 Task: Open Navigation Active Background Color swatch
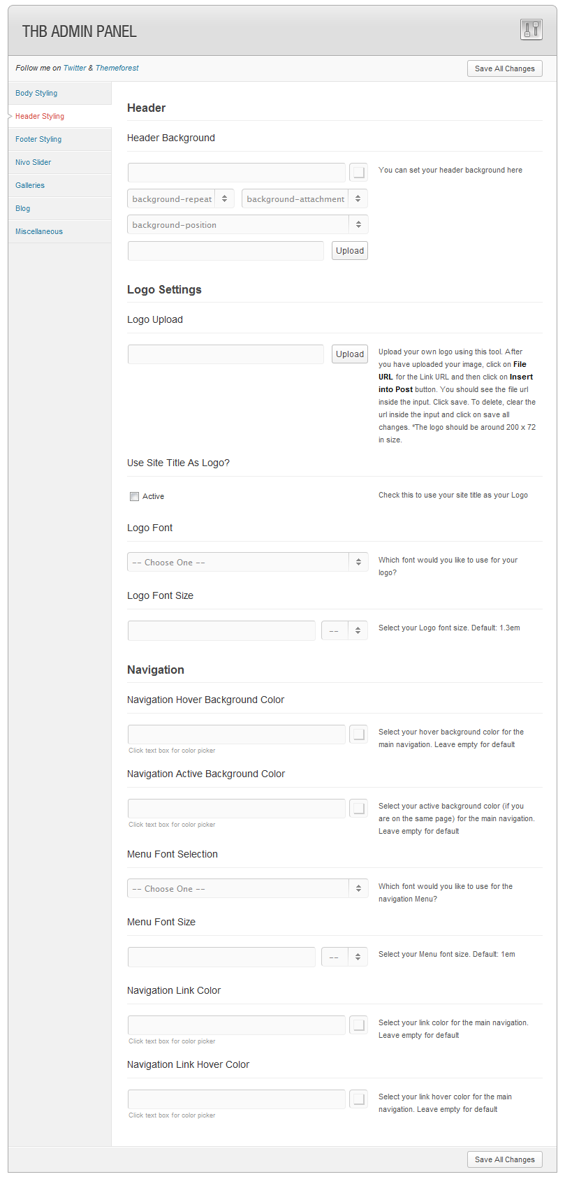(x=359, y=808)
